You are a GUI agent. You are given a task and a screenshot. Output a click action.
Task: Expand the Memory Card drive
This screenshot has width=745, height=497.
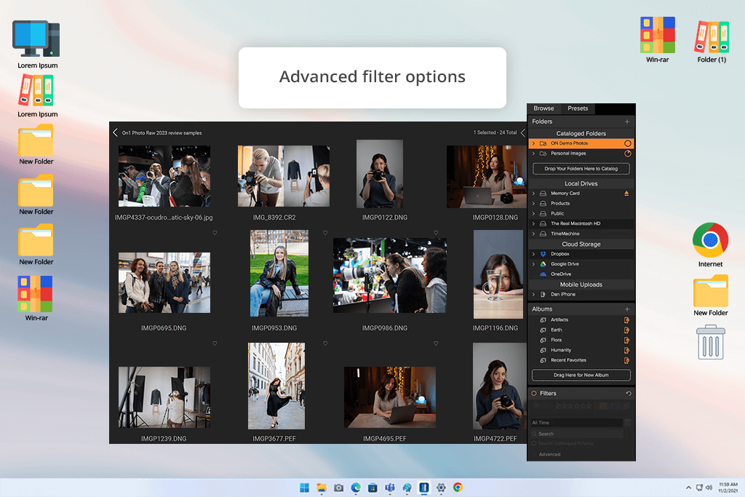click(533, 194)
